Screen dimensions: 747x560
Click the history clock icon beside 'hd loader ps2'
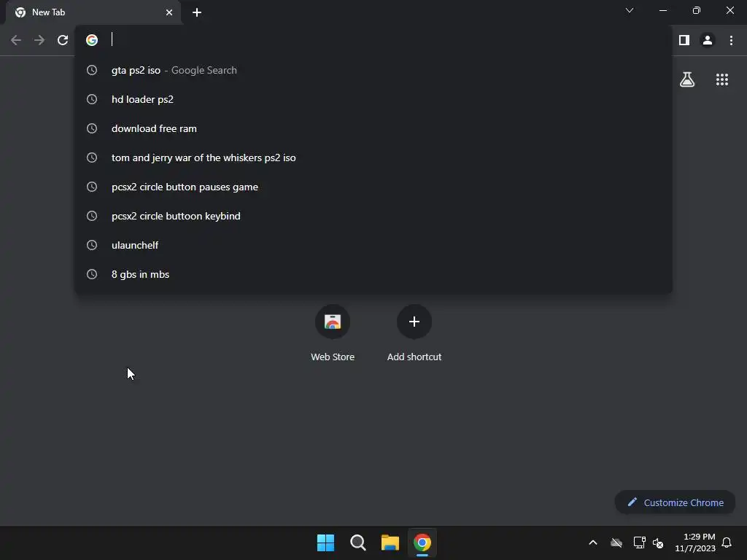pos(92,99)
